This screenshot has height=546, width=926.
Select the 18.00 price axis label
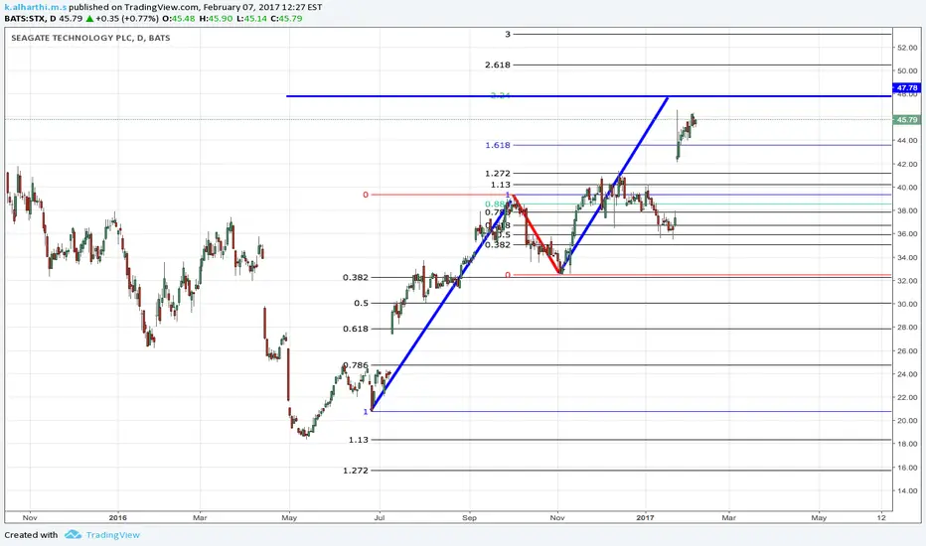pyautogui.click(x=908, y=444)
